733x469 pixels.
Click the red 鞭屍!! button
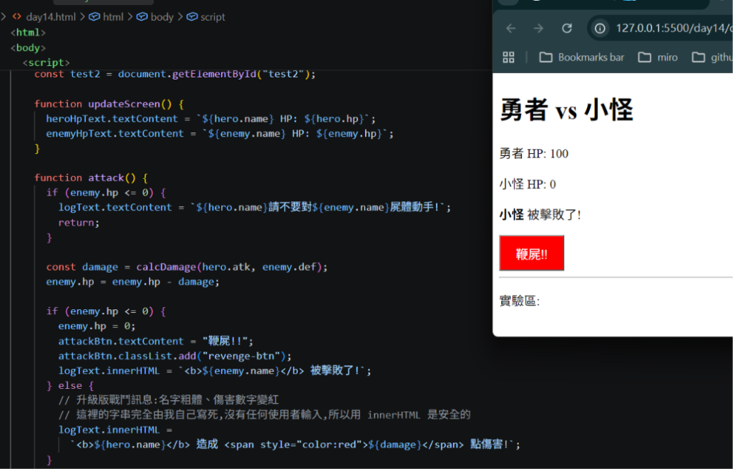[x=532, y=253]
